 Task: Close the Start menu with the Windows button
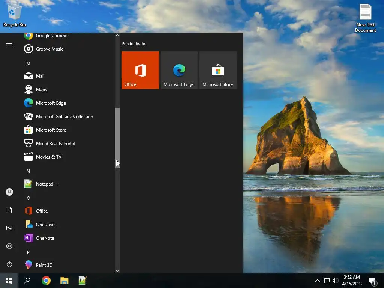pos(9,280)
